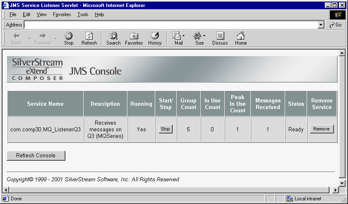348x204 pixels.
Task: Click the horizontal scrollbar left arrow
Action: [6, 190]
